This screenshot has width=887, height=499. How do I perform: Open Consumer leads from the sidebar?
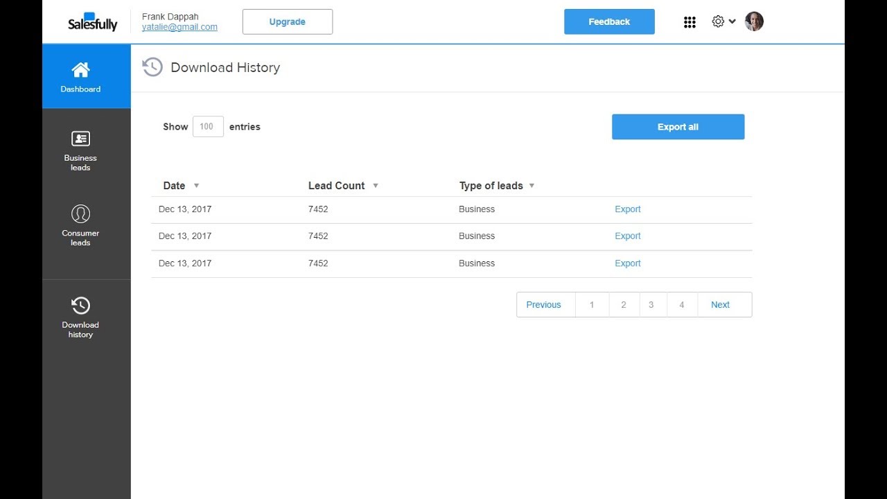[x=80, y=225]
